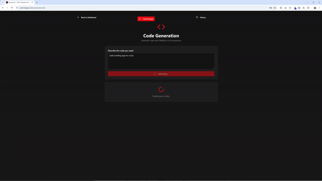Image resolution: width=322 pixels, height=181 pixels.
Task: Click the red code brackets icon
Action: [161, 27]
